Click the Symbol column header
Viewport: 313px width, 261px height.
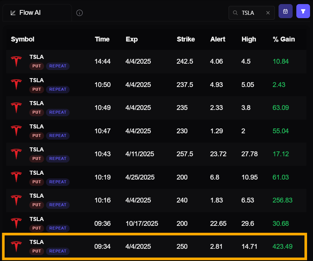(23, 39)
